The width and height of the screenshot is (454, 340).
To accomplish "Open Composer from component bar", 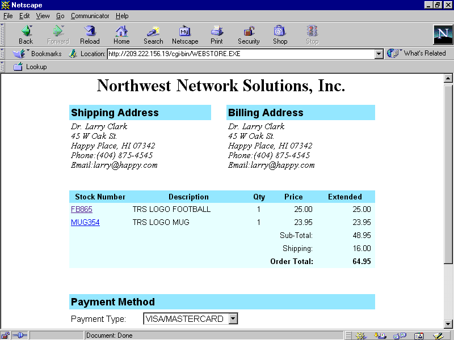I will pyautogui.click(x=438, y=335).
